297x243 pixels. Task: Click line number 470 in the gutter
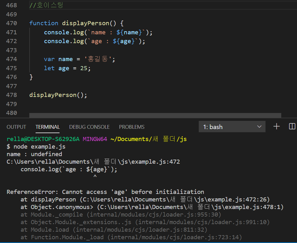[12, 23]
